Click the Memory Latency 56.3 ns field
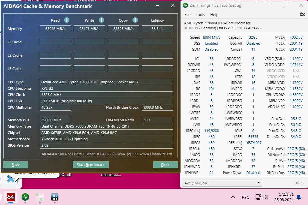The width and height of the screenshot is (308, 205). (x=158, y=29)
